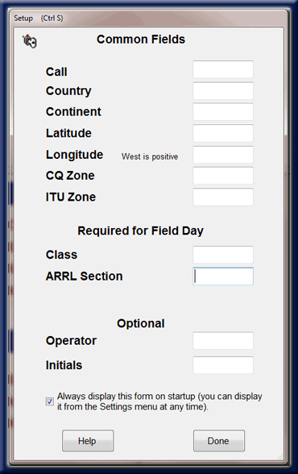Click into the Latitude field
The width and height of the screenshot is (298, 474).
pos(223,133)
